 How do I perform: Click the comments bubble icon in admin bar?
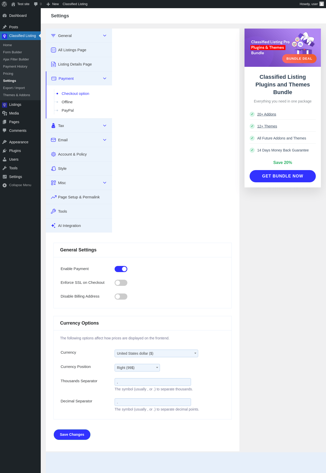click(x=36, y=4)
